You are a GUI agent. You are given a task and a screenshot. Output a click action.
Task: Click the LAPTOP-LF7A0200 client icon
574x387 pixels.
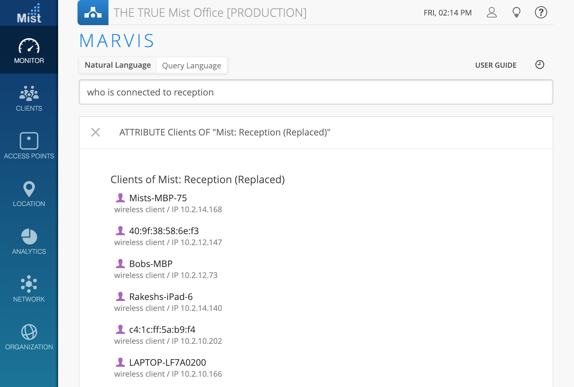[120, 362]
